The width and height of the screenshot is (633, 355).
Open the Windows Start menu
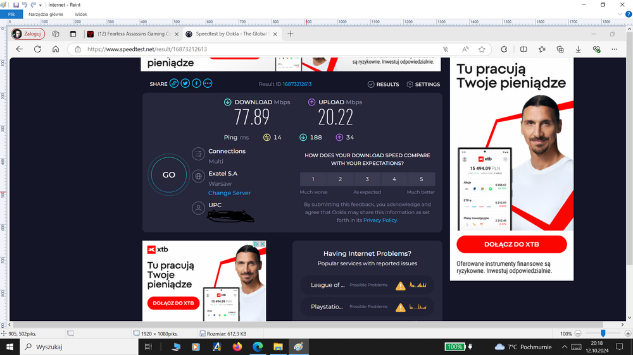9,347
